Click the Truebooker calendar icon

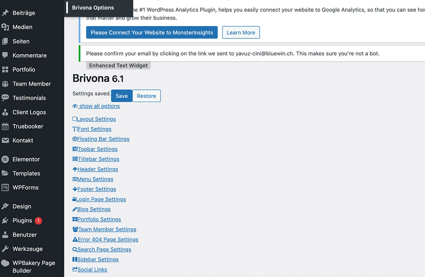pos(5,126)
